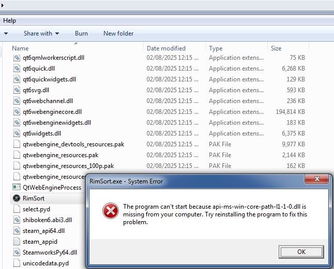
Task: Select the file name SteamworksPy64.dll
Action: 50,253
